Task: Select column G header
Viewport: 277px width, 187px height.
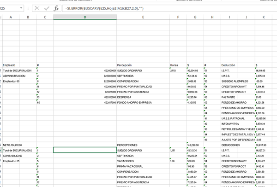Action: 195,18
